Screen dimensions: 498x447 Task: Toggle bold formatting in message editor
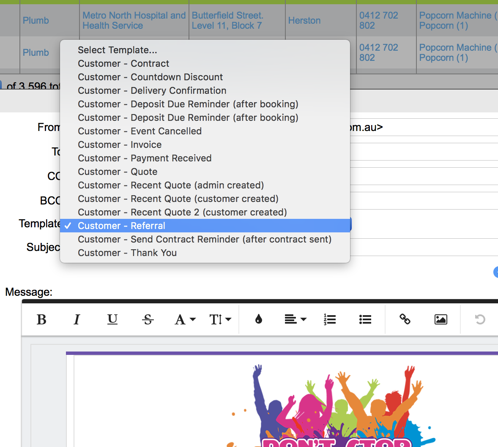[41, 320]
